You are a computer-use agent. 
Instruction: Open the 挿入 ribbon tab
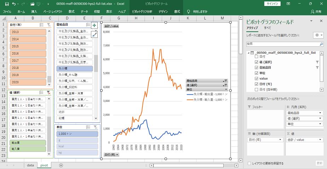(34, 12)
